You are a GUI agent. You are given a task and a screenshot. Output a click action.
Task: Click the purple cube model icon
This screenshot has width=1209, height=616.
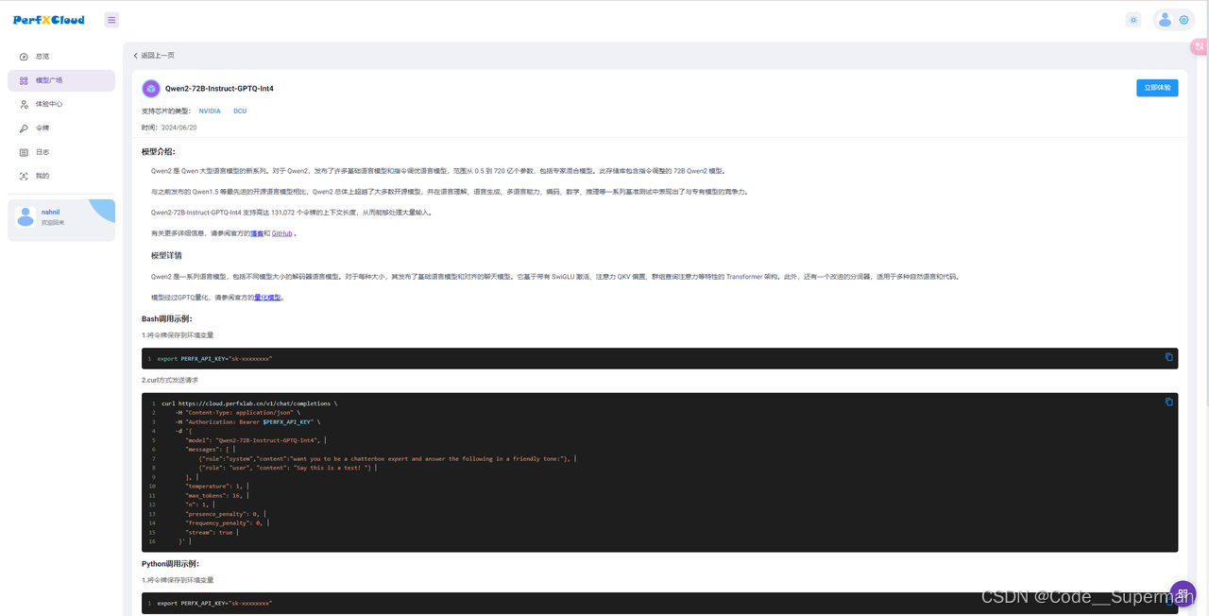point(150,88)
